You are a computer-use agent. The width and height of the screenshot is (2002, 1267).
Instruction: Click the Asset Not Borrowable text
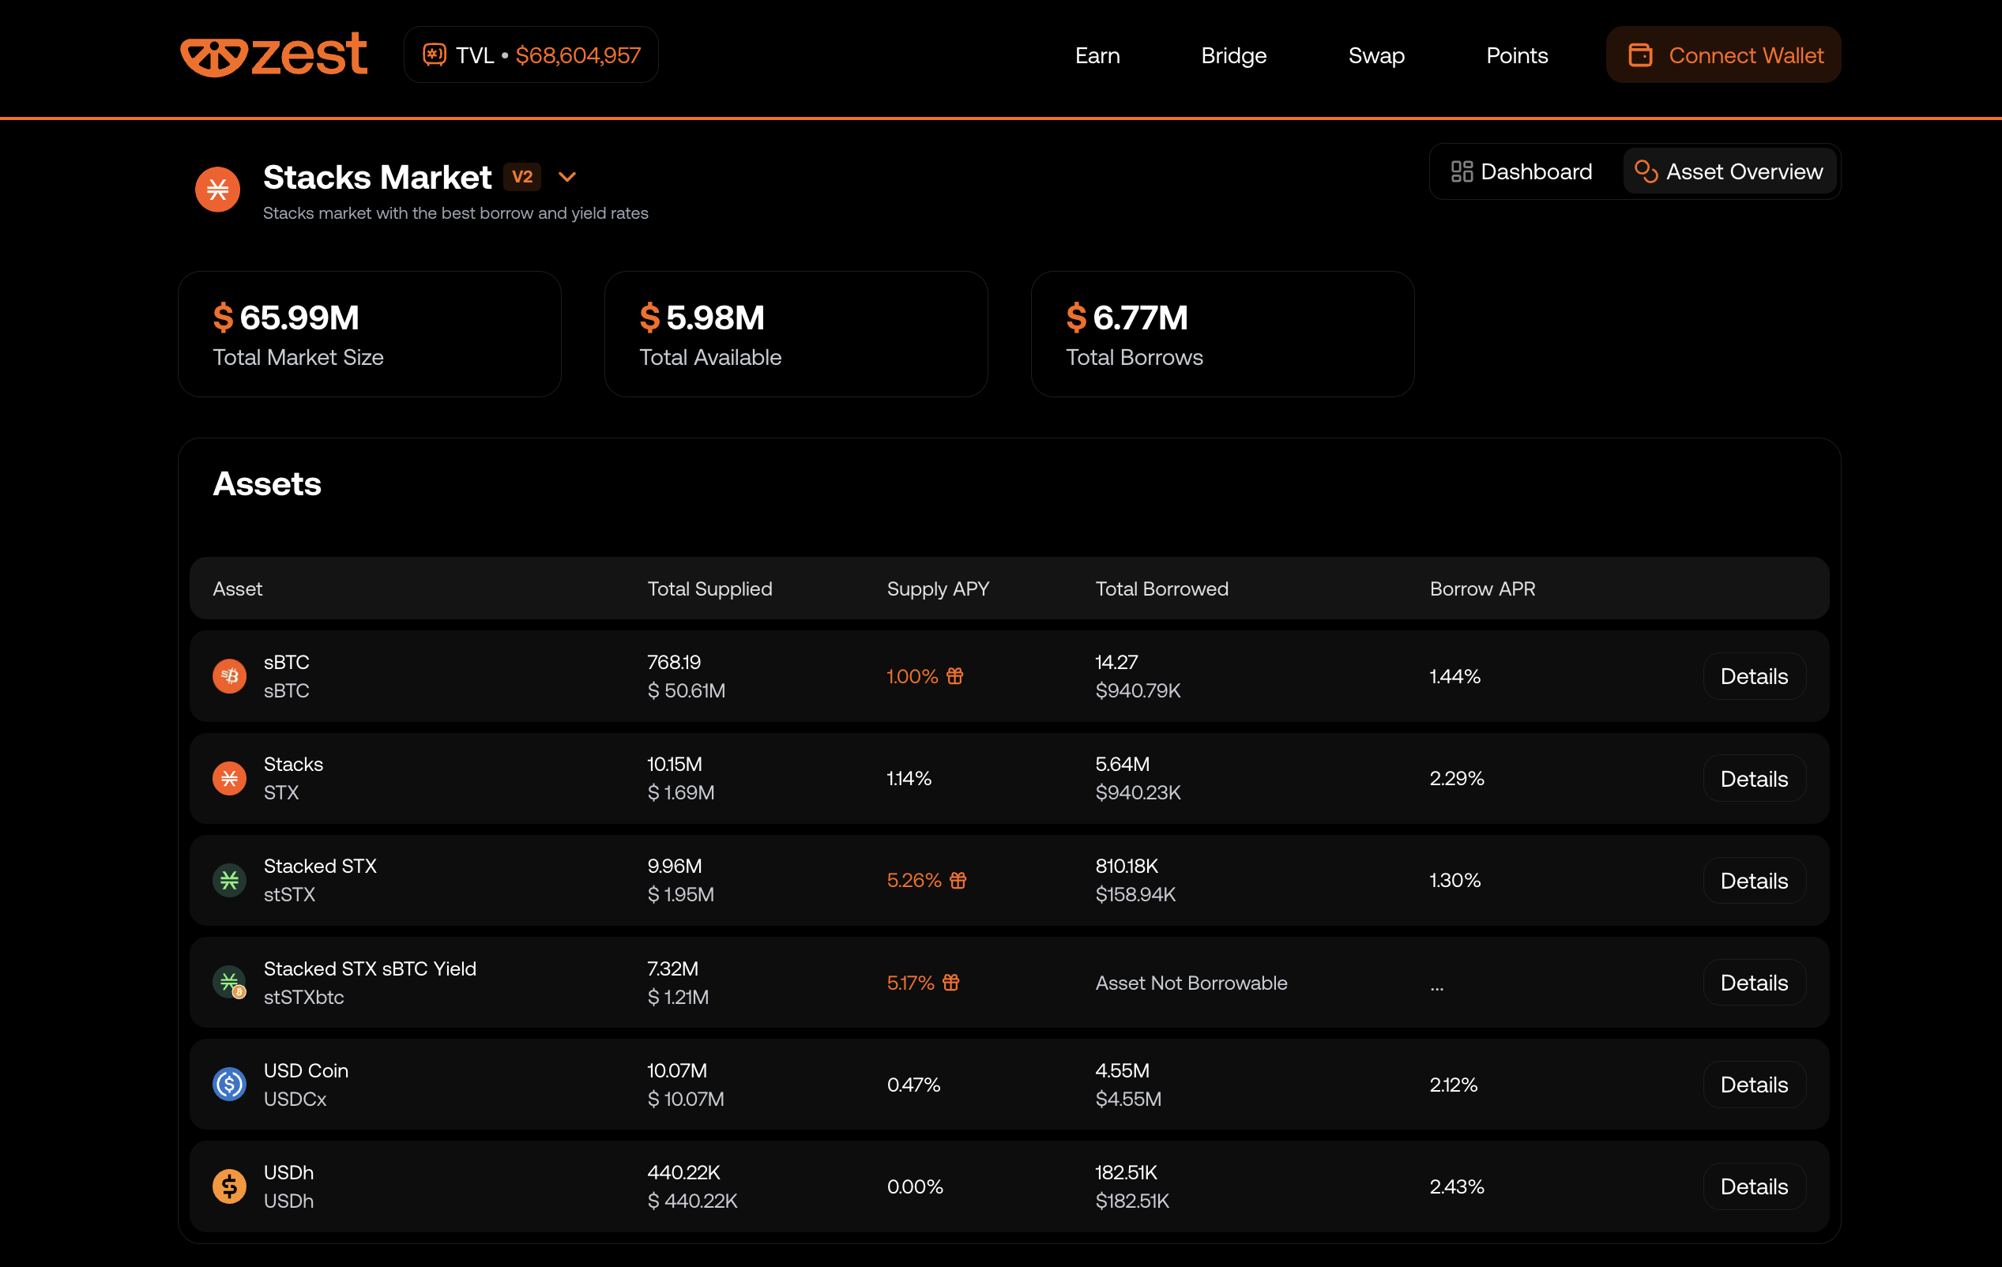tap(1191, 983)
